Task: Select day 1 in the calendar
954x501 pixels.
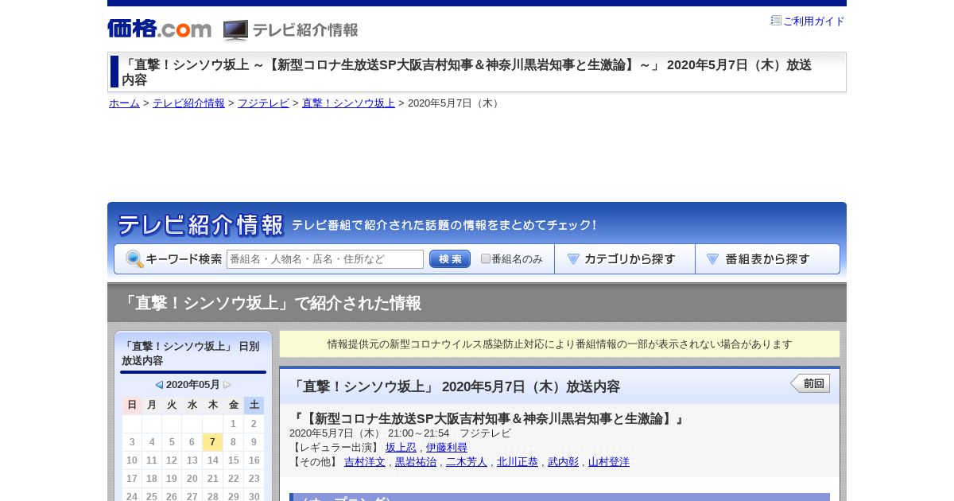Action: coord(233,424)
